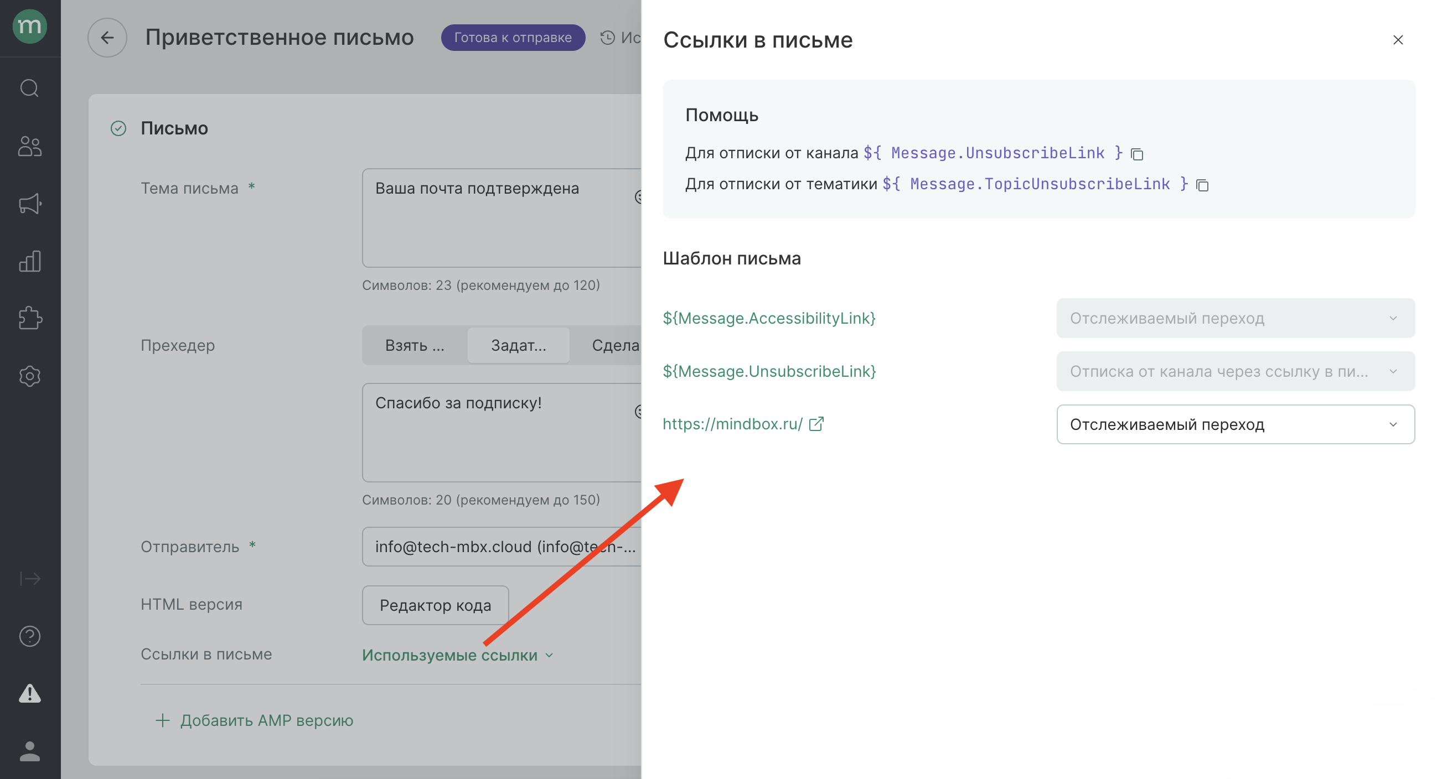Select the Взять... preheader tab
Screen dimensions: 1437x779
point(415,345)
